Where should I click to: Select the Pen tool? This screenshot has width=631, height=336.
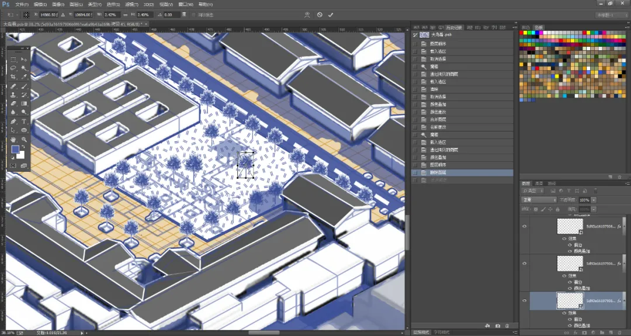(x=13, y=121)
